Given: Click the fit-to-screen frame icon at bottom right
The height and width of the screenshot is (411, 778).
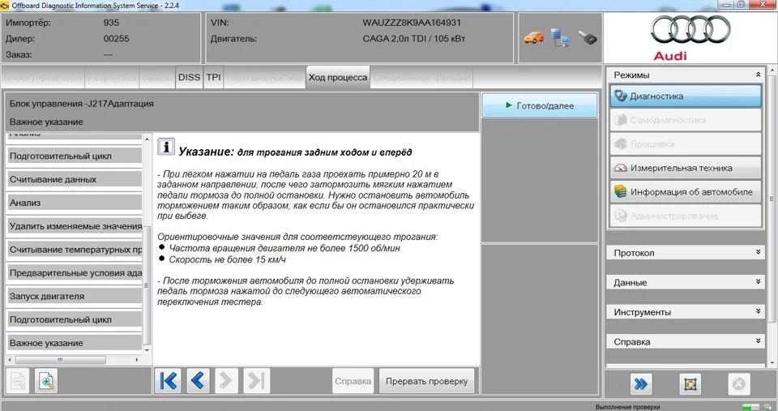Looking at the screenshot, I should point(690,383).
